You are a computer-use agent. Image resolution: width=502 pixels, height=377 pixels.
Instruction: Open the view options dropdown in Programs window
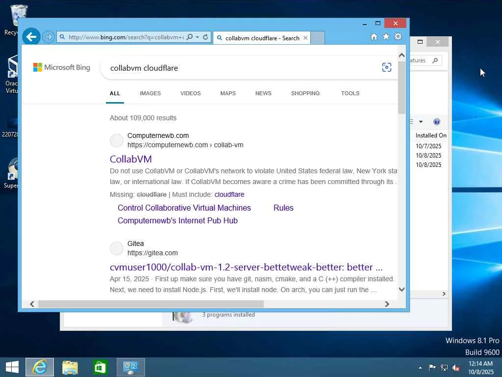point(421,122)
